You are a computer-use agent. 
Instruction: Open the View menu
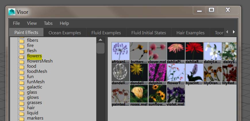(x=32, y=23)
